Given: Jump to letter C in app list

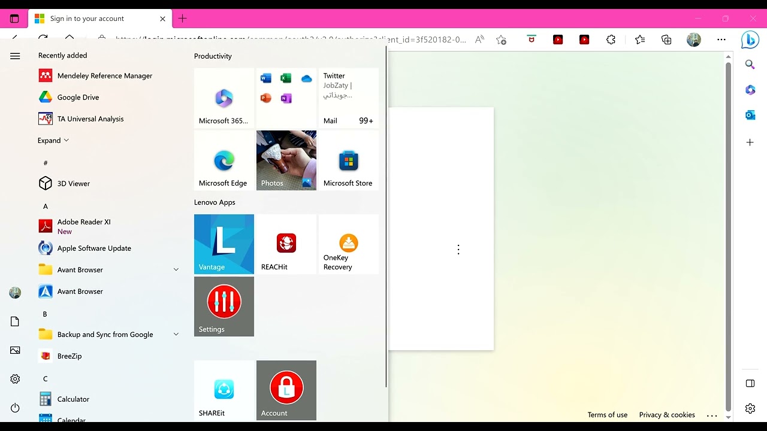Looking at the screenshot, I should 45,378.
